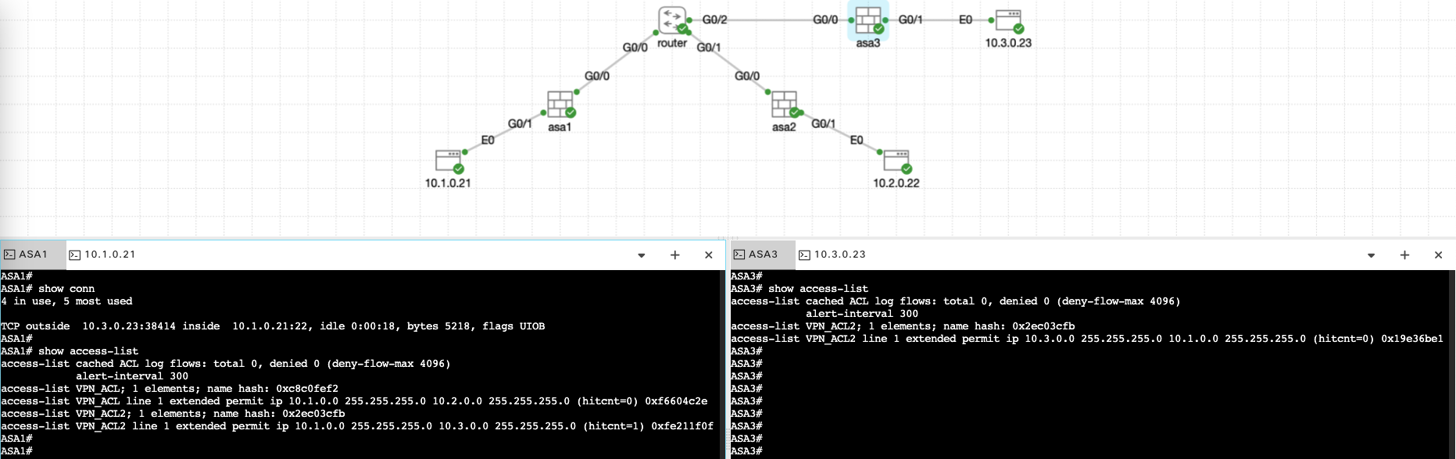Expand the left pane tab dropdown arrow
This screenshot has height=459, width=1456.
coord(642,255)
